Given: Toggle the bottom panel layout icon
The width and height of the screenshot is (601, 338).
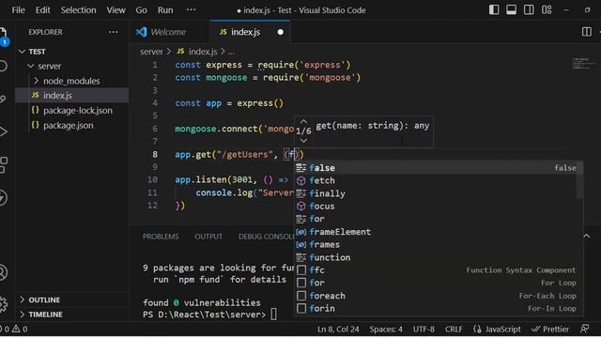Looking at the screenshot, I should pyautogui.click(x=511, y=10).
